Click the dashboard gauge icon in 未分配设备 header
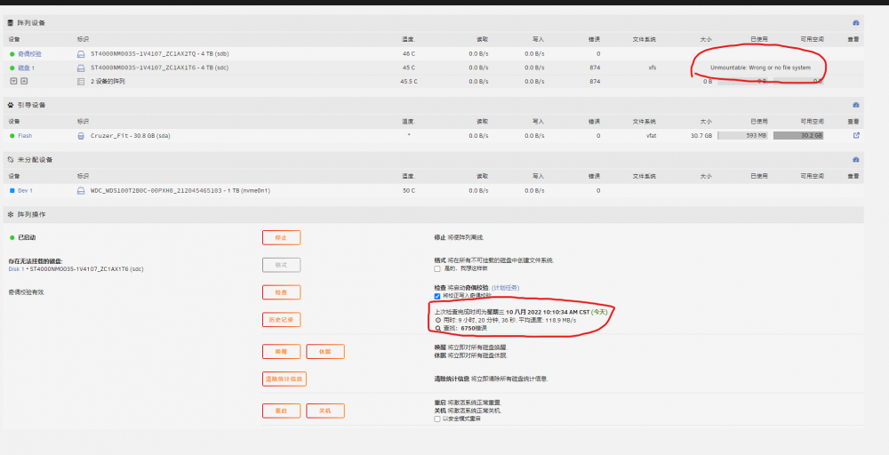Image resolution: width=889 pixels, height=455 pixels. pos(855,160)
